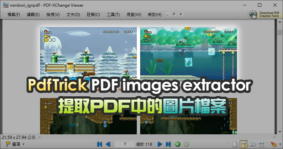
Task: Click green back-to-previous-view arrow
Action: click(x=178, y=144)
